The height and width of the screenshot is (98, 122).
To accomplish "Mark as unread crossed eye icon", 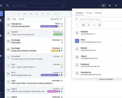I will [x=24, y=14].
